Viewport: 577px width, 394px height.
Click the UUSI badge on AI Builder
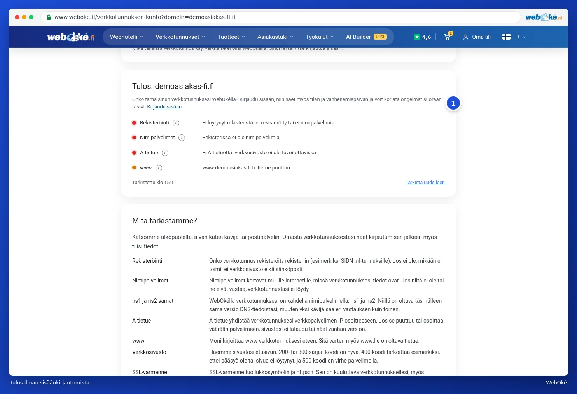click(x=380, y=37)
